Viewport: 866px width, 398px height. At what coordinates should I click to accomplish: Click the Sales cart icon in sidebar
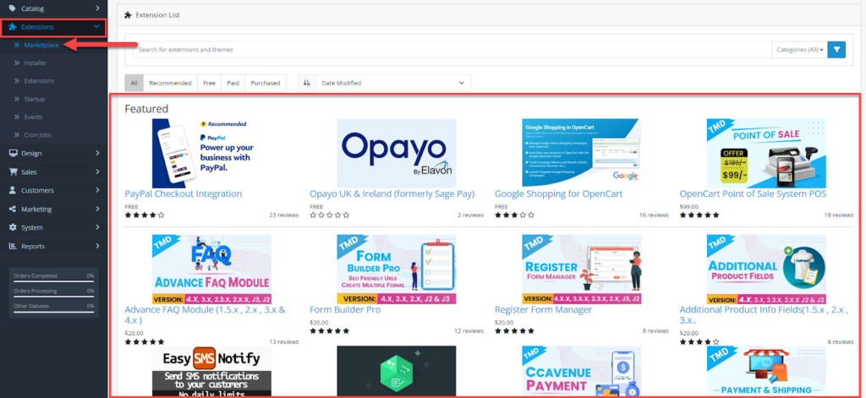click(x=13, y=172)
